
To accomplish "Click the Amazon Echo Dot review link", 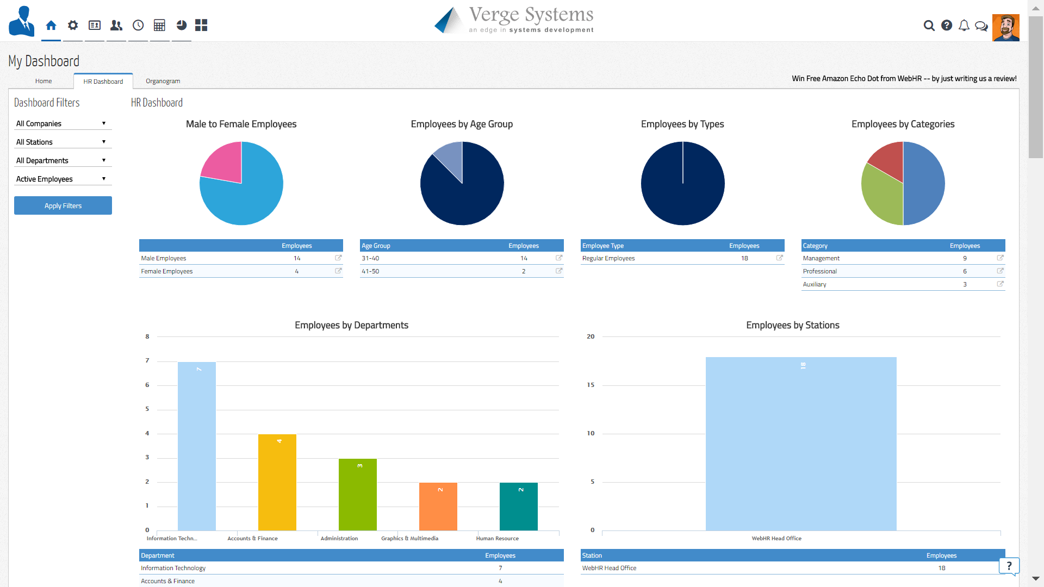I will (x=904, y=78).
